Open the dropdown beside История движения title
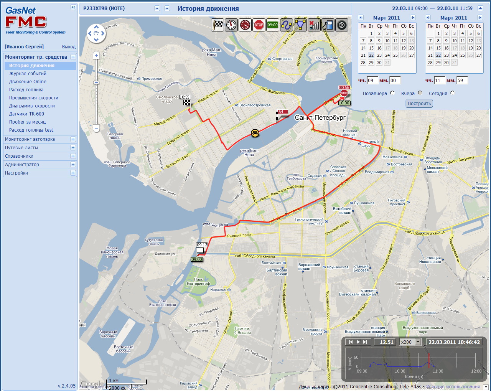Screen dimensions: 491x391 (167, 8)
